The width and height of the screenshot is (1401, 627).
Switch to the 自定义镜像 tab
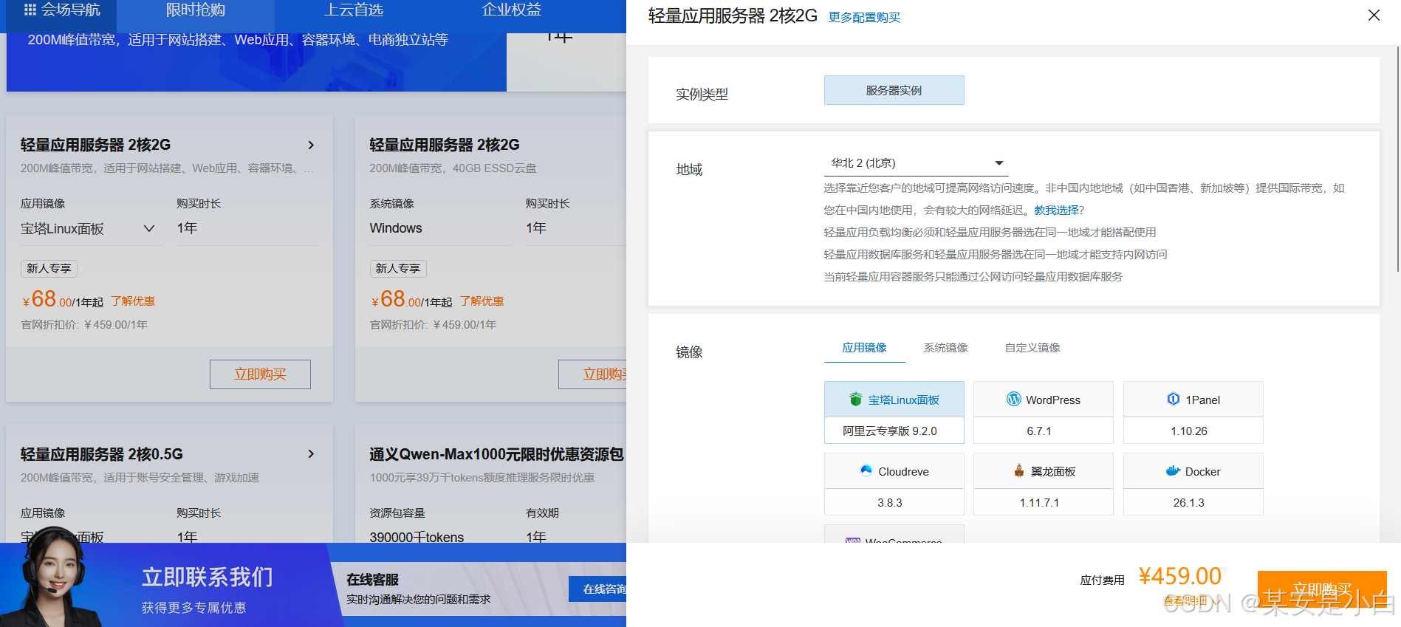click(x=1032, y=348)
